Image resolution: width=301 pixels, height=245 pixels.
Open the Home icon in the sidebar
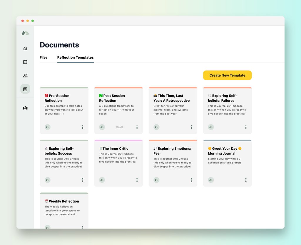pyautogui.click(x=25, y=48)
